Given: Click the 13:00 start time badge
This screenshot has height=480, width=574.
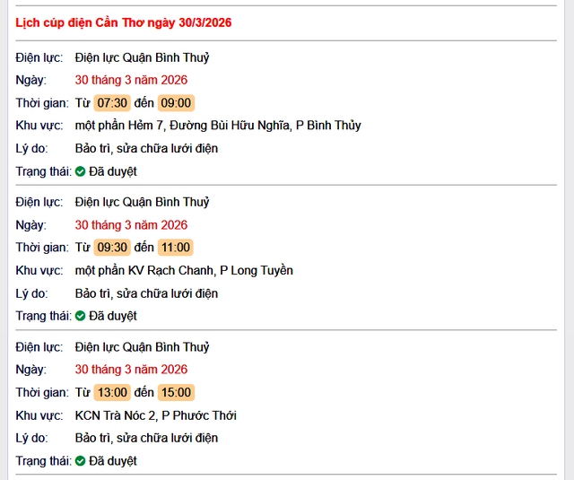Looking at the screenshot, I should (112, 392).
